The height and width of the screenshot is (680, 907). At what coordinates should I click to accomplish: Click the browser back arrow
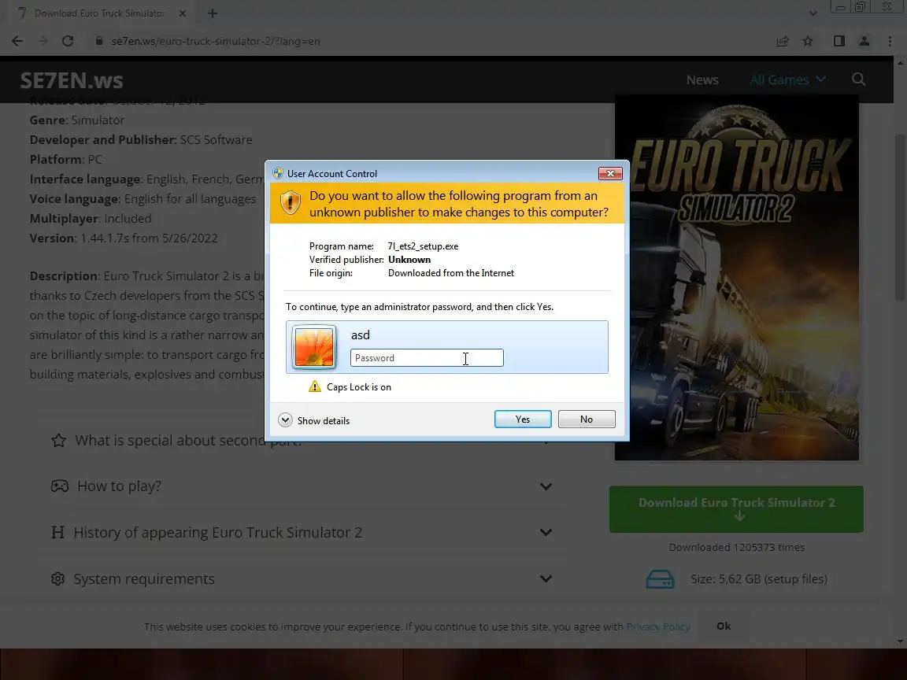pos(17,41)
